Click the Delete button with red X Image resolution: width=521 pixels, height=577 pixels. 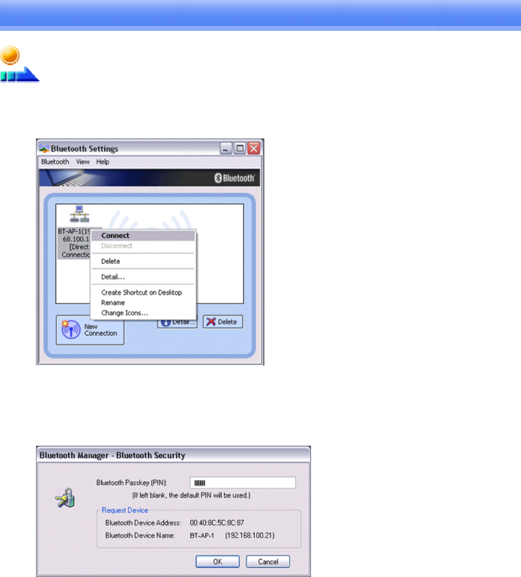[223, 322]
